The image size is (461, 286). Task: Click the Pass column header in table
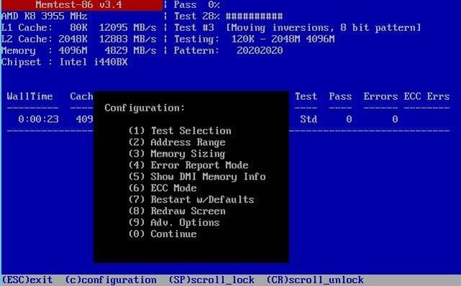pyautogui.click(x=340, y=96)
